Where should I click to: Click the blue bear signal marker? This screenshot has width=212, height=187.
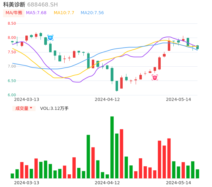[50, 38]
